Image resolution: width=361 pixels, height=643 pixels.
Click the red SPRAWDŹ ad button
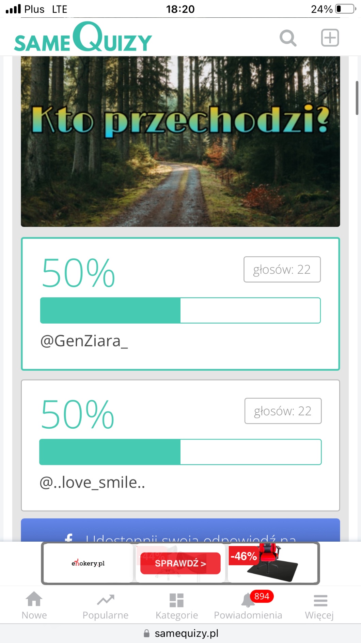tap(180, 563)
